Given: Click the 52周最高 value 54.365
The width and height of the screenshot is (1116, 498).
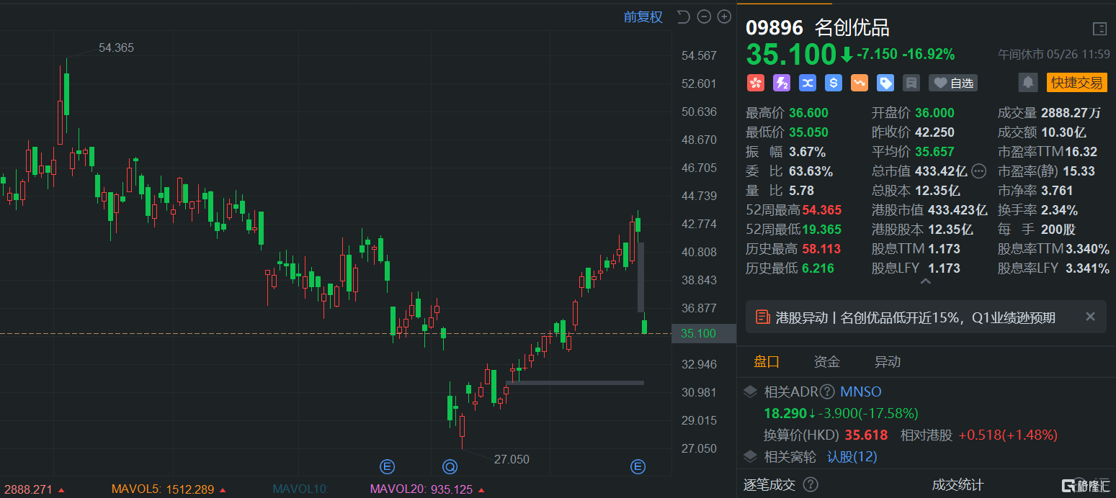Looking at the screenshot, I should (x=821, y=210).
